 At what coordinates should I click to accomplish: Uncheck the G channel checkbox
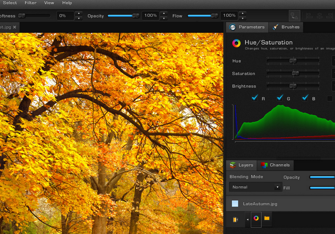tap(280, 98)
